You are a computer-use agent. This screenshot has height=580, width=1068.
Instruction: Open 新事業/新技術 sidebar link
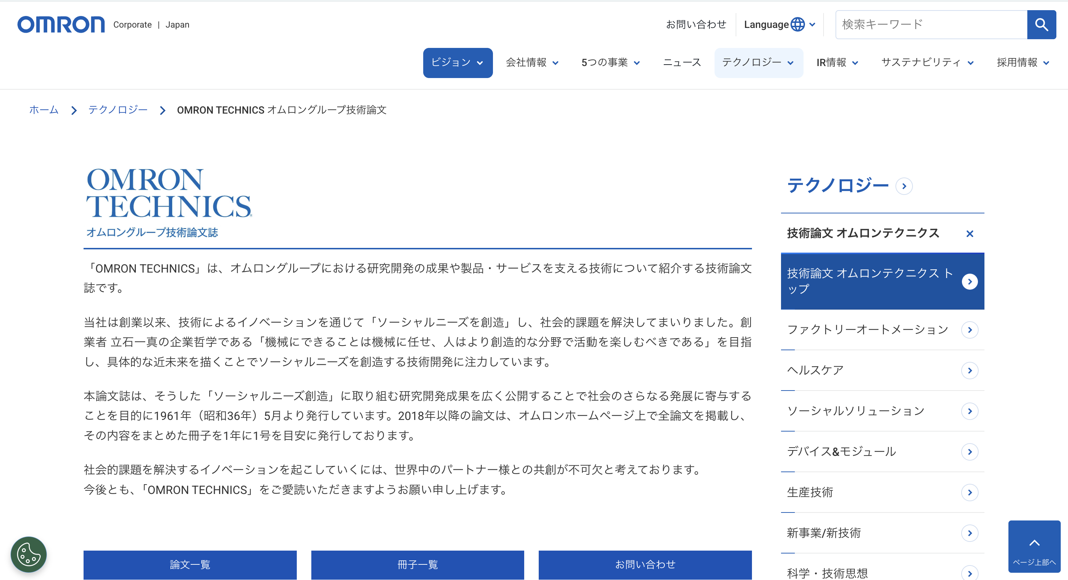882,533
